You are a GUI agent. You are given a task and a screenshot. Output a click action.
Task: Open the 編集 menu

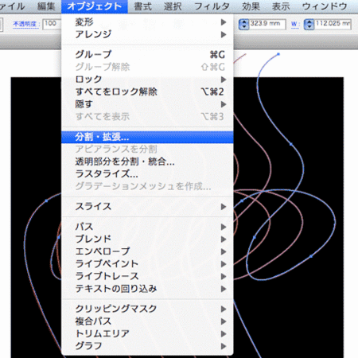click(x=46, y=6)
